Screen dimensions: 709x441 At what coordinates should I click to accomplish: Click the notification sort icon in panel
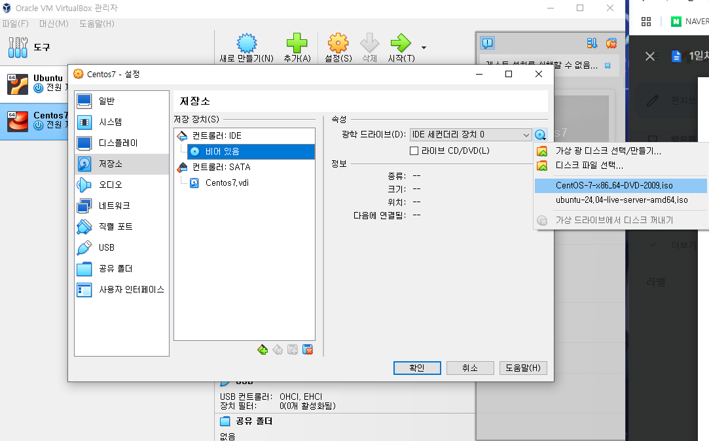(x=592, y=43)
